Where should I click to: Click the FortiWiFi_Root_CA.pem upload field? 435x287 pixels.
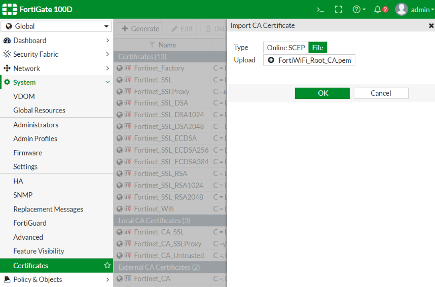309,60
